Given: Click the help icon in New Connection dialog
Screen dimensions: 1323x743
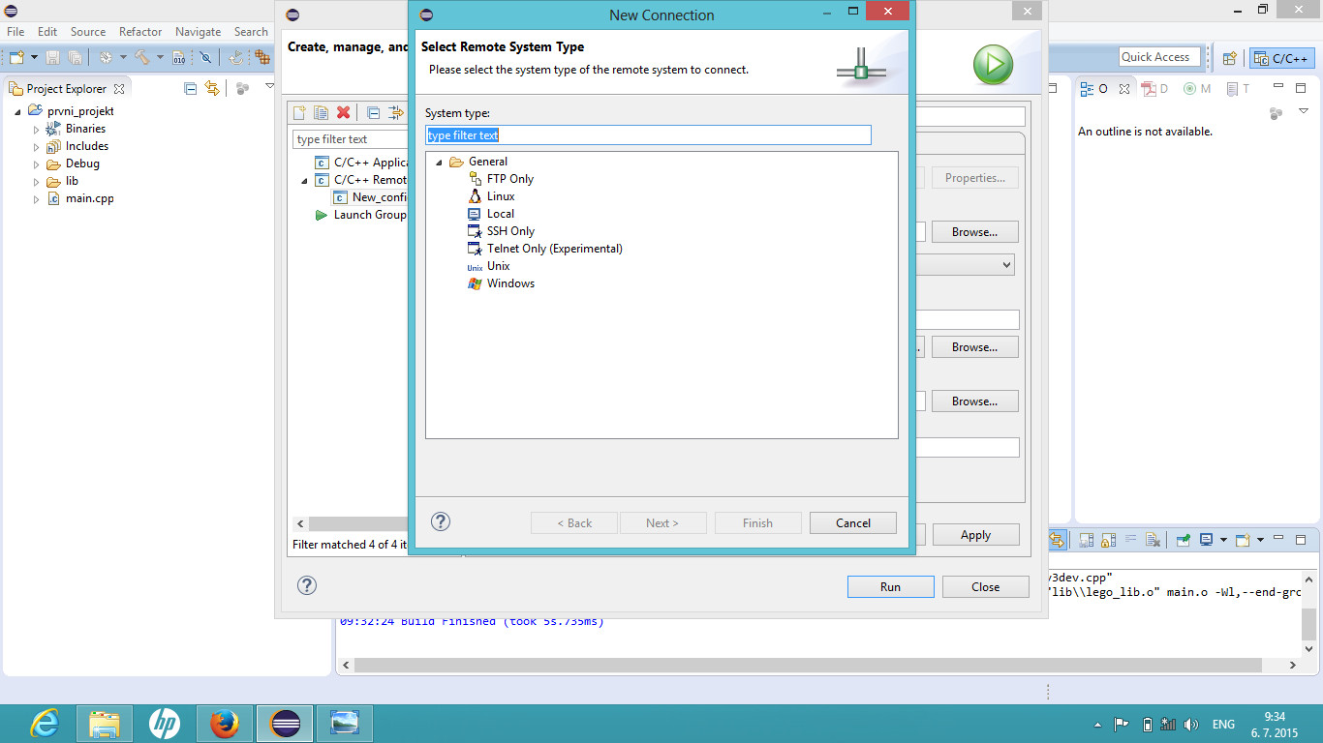Looking at the screenshot, I should tap(441, 522).
